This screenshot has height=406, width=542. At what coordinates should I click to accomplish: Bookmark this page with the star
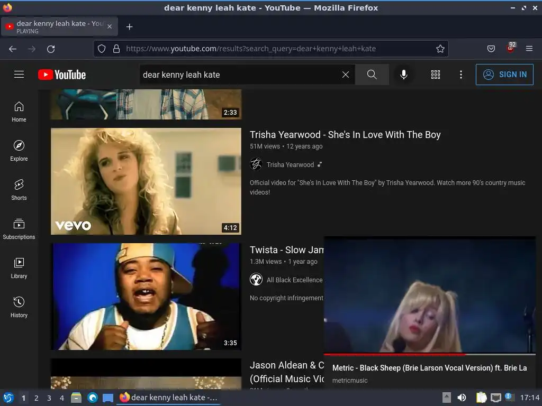[440, 49]
